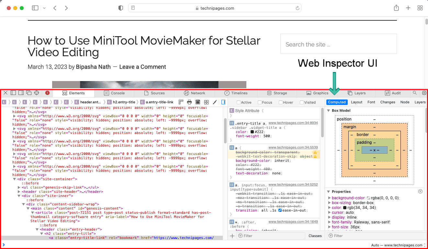Open author link Bipasha Nath

point(94,67)
